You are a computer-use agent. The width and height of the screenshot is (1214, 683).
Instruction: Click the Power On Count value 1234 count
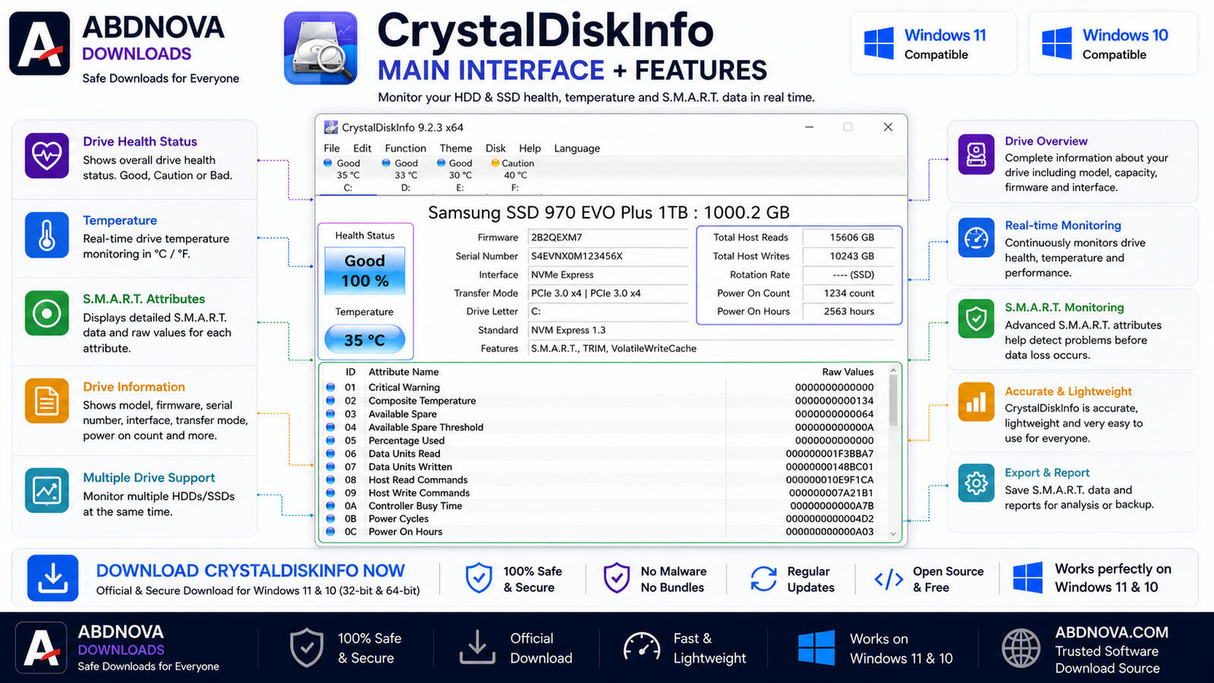(851, 293)
